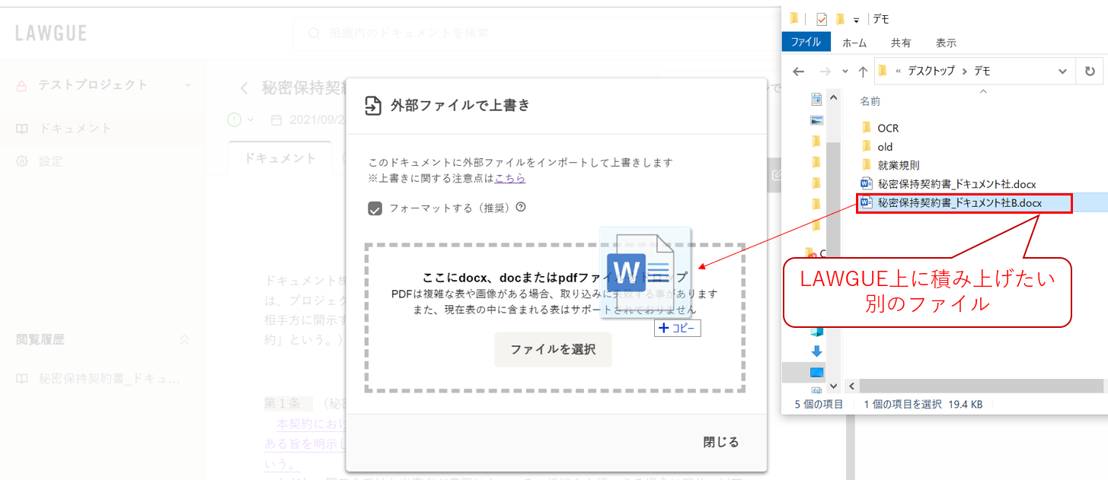Click the properties checkmark icon in title bar
Screen dimensions: 1108x480
(821, 19)
